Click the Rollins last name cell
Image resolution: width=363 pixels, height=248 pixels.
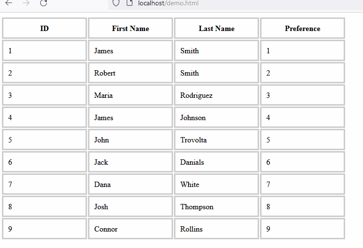click(217, 229)
